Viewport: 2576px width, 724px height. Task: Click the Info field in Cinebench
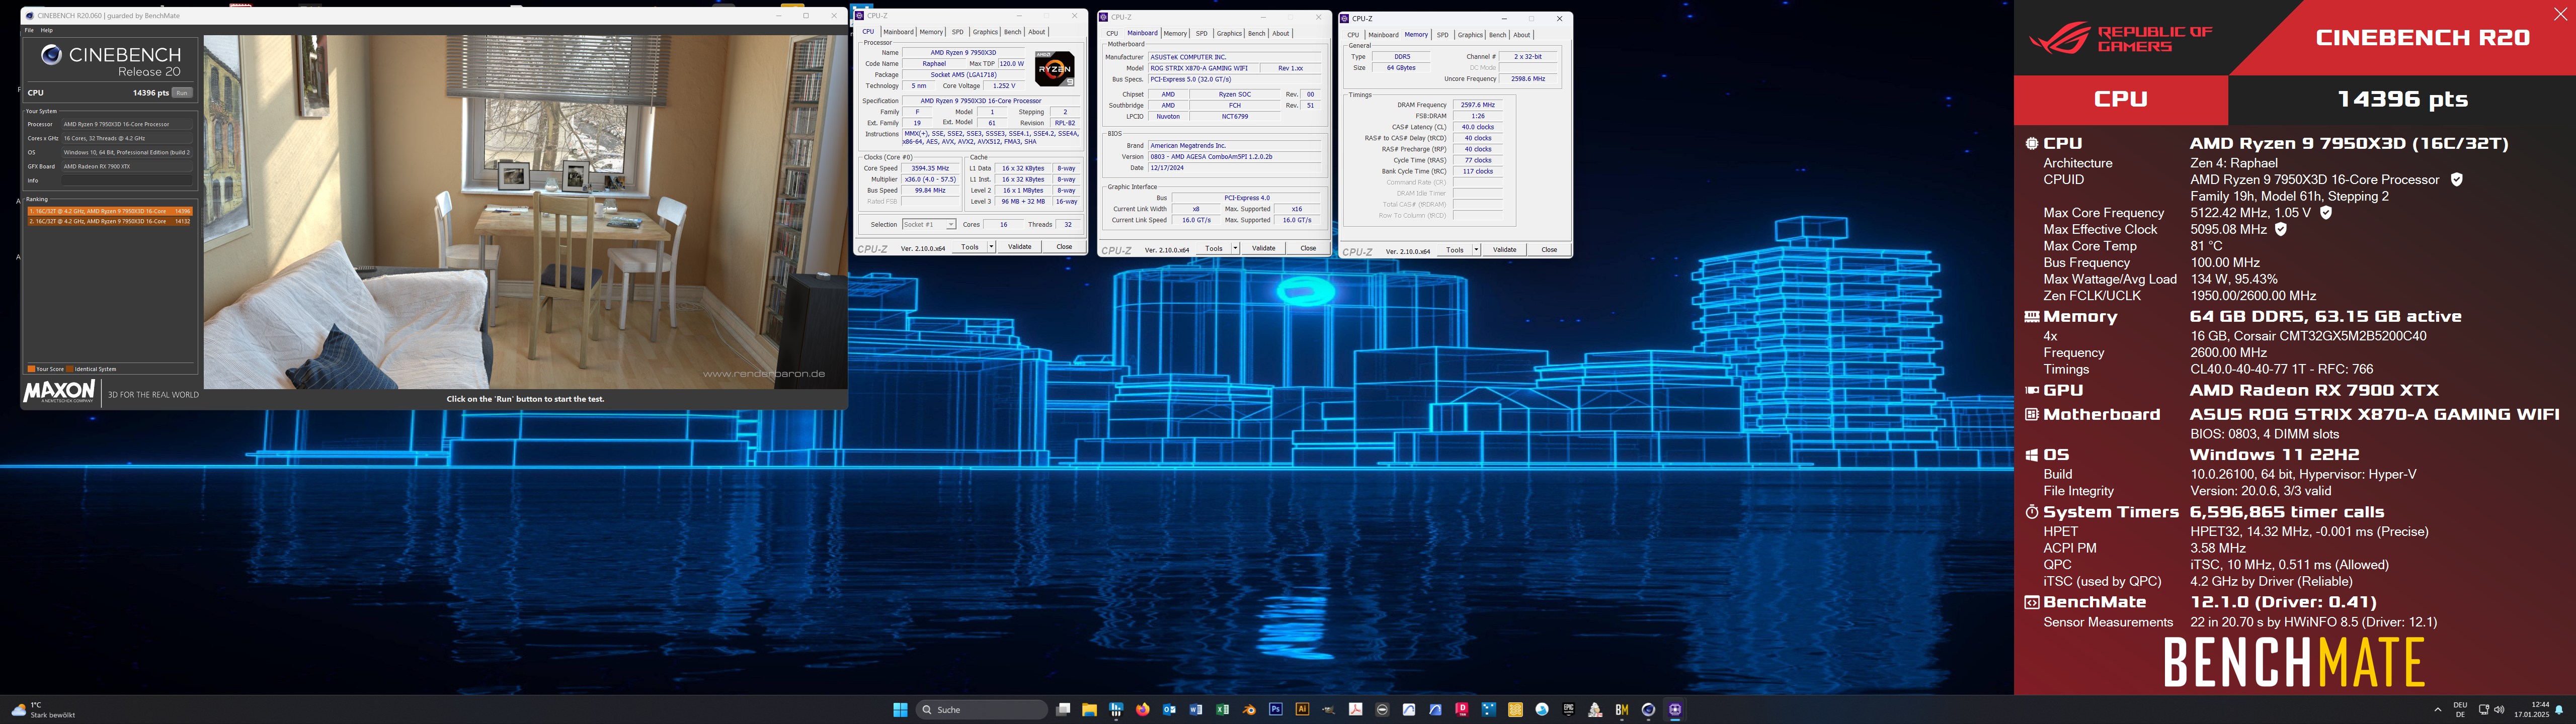[x=126, y=181]
